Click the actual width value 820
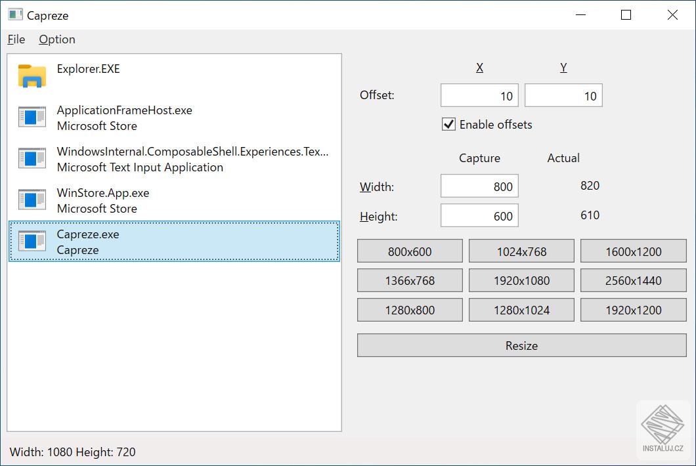696x466 pixels. point(590,186)
